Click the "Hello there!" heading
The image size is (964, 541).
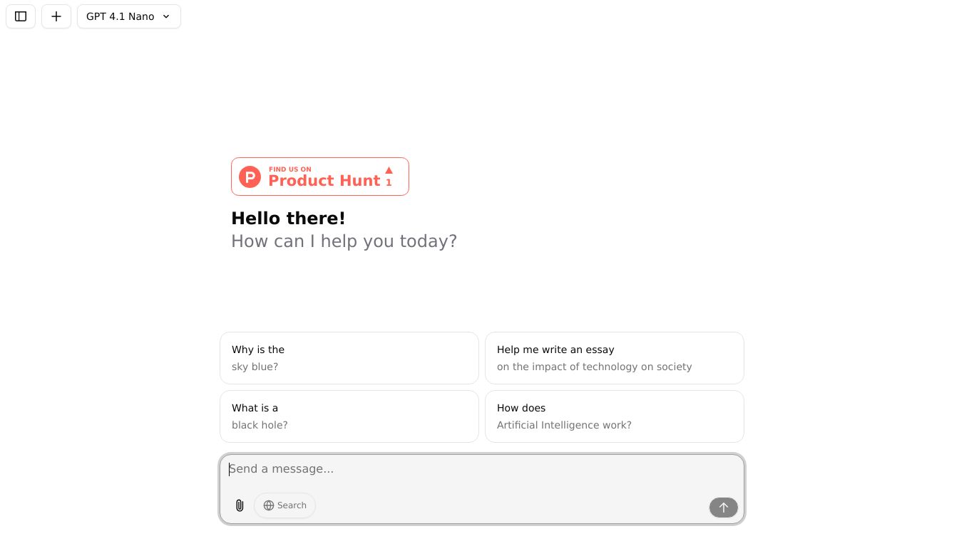coord(288,219)
